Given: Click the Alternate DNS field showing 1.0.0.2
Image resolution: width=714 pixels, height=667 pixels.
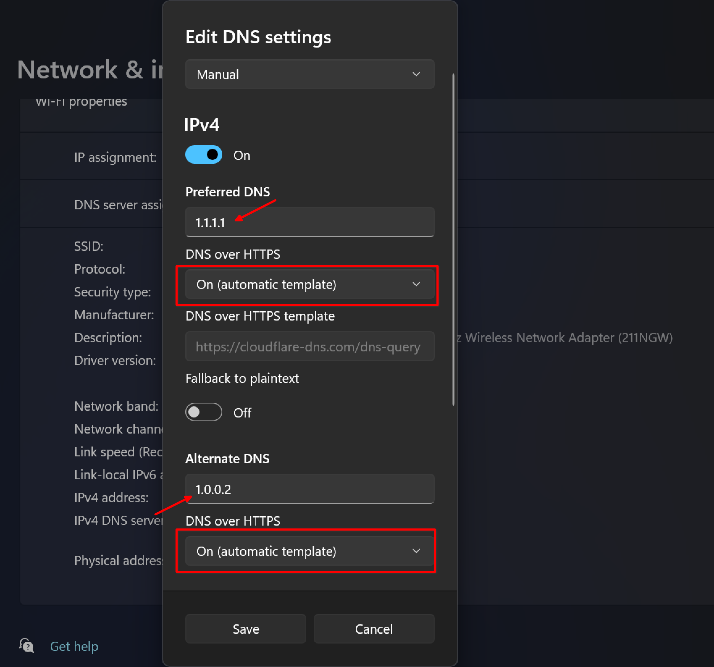Looking at the screenshot, I should click(309, 489).
